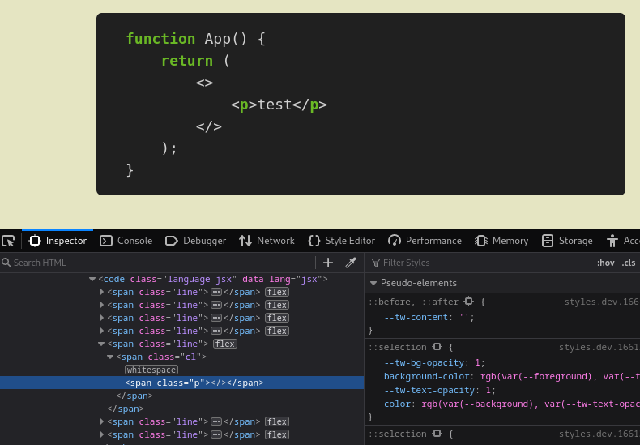Toggle selector highlighter for ::before, ::after rule
Image resolution: width=640 pixels, height=445 pixels.
(x=468, y=302)
